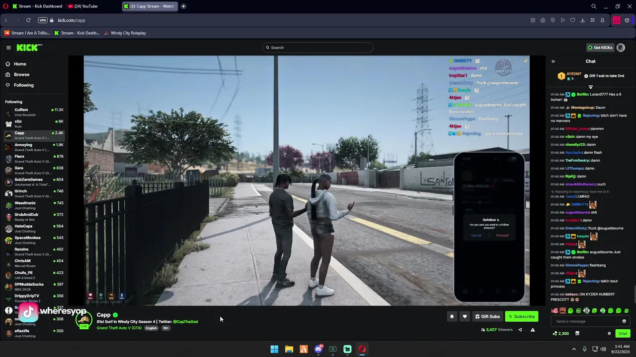Open Gara channel in following list
The image size is (636, 357).
34,170
